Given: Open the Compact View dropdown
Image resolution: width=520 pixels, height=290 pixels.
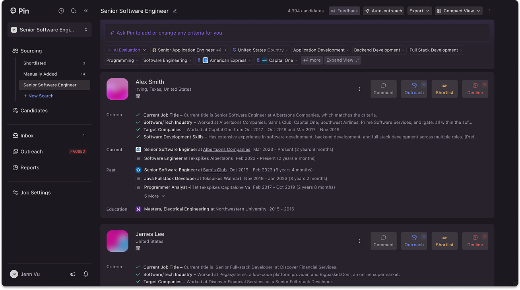Looking at the screenshot, I should coord(458,11).
